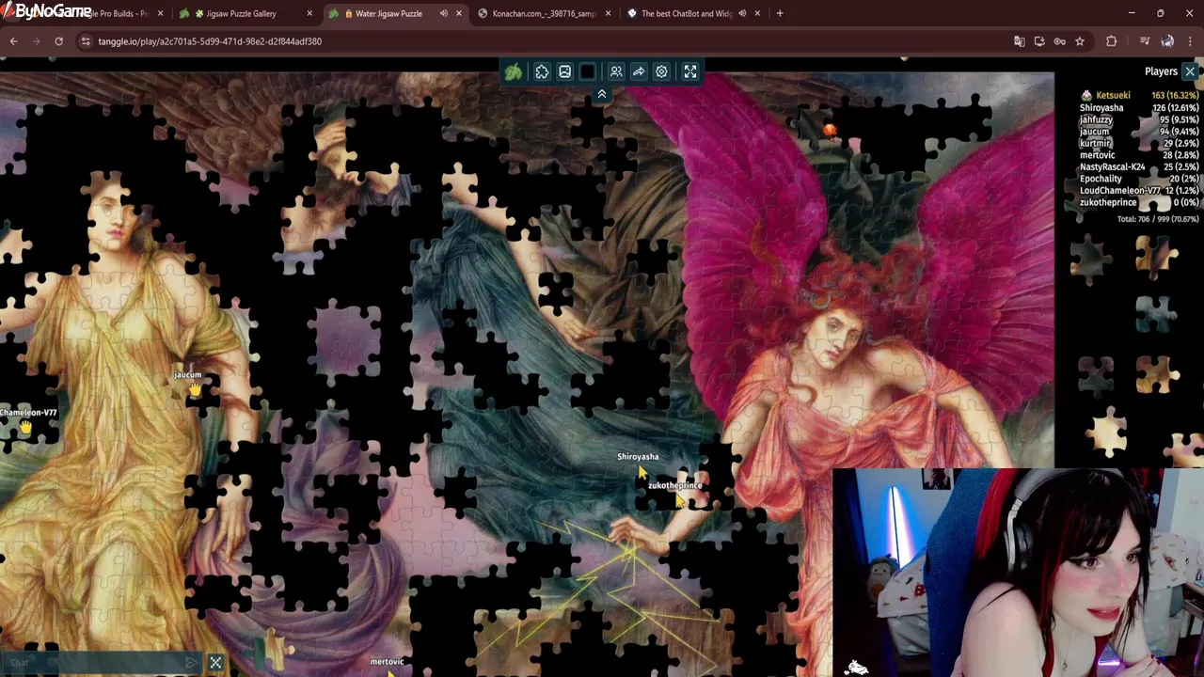The image size is (1204, 677).
Task: Select player kurtmir in list
Action: pos(1095,143)
